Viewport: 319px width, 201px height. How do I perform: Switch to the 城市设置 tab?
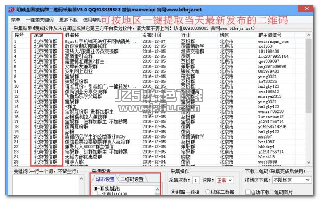105,179
